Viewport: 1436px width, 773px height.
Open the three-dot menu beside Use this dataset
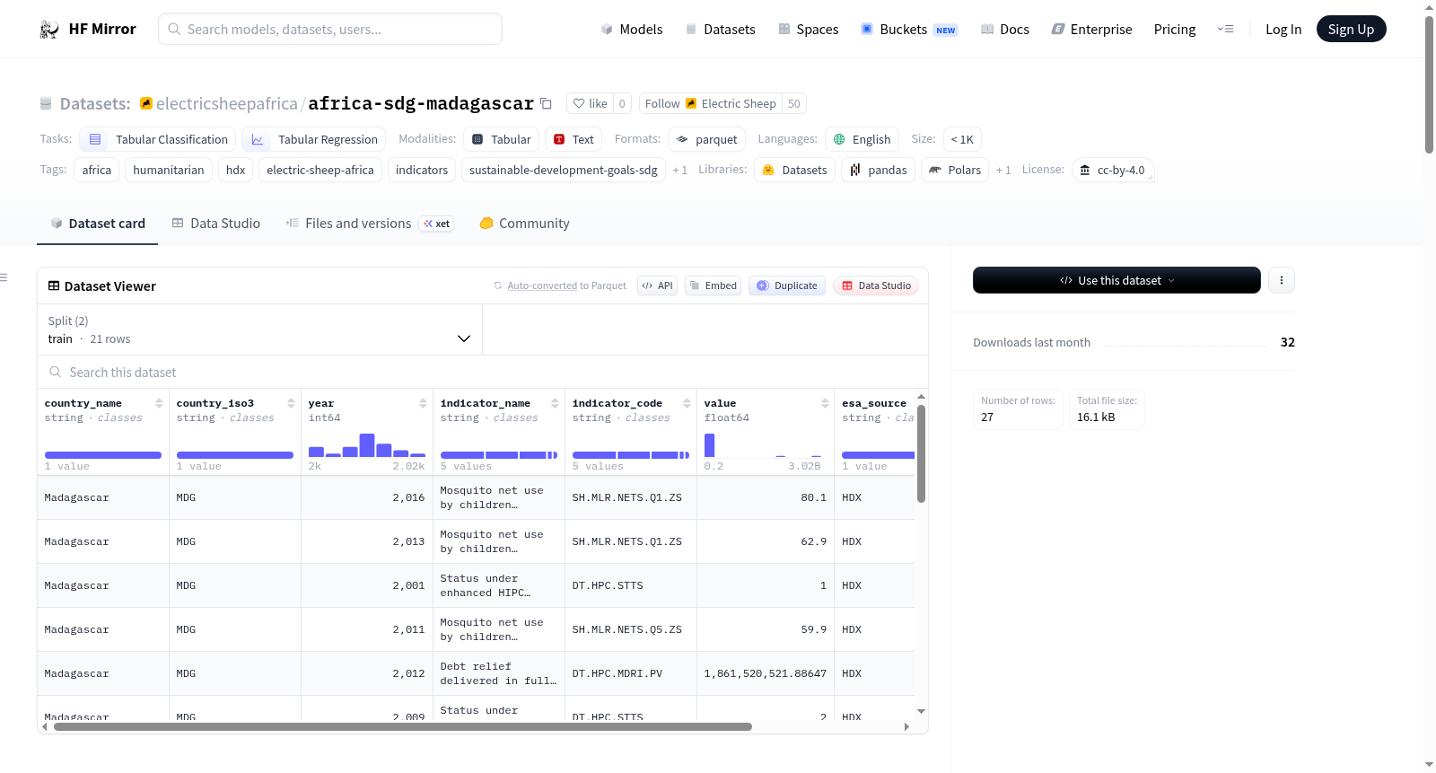click(1281, 280)
